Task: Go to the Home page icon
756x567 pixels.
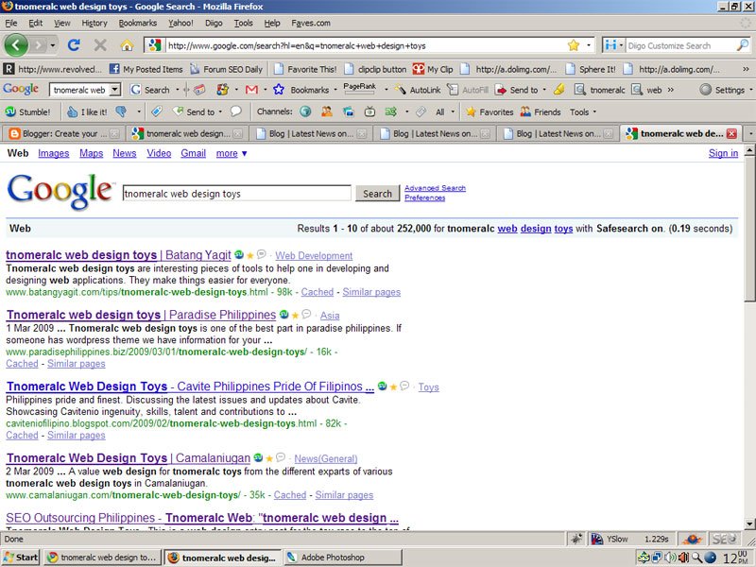Action: point(127,45)
